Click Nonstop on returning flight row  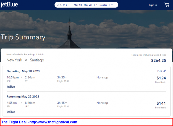tap(102, 103)
